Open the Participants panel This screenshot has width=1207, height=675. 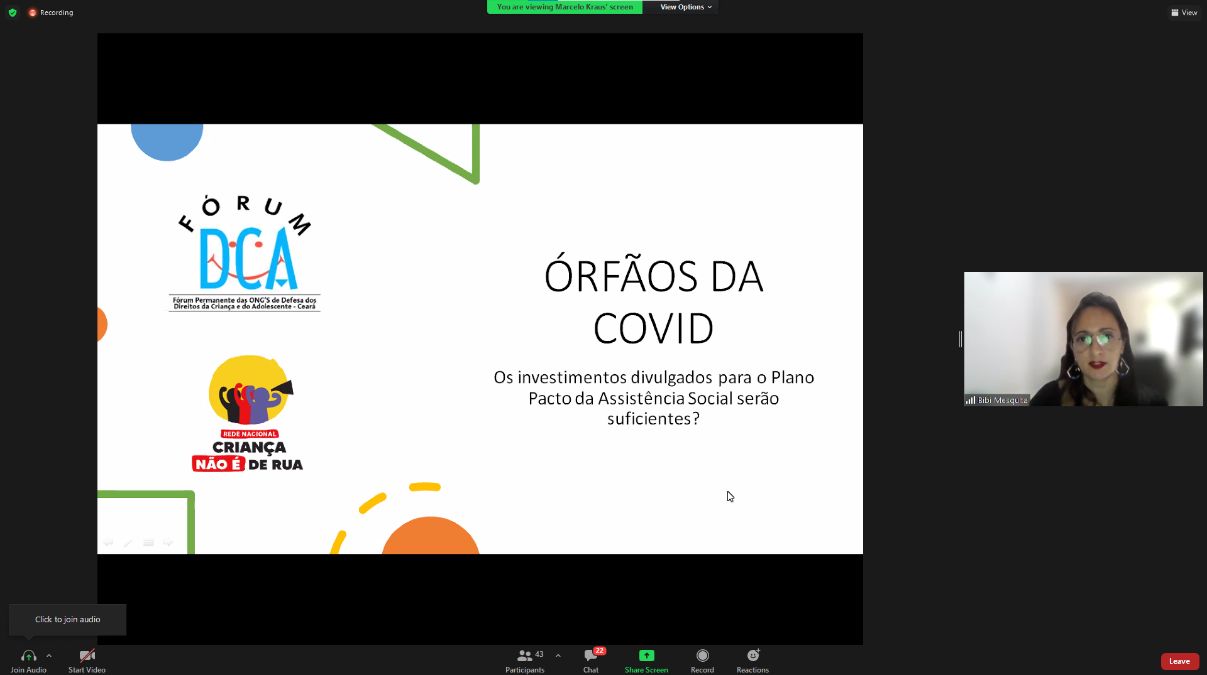[525, 656]
